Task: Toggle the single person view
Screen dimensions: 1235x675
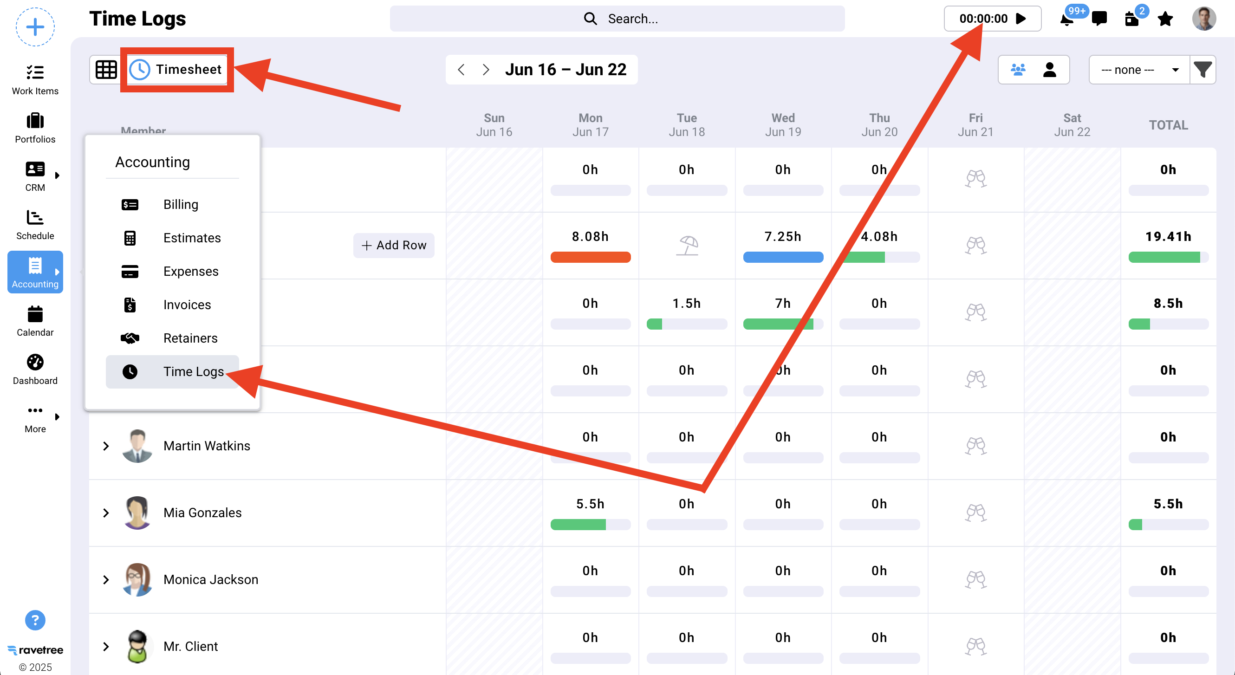Action: pyautogui.click(x=1049, y=70)
